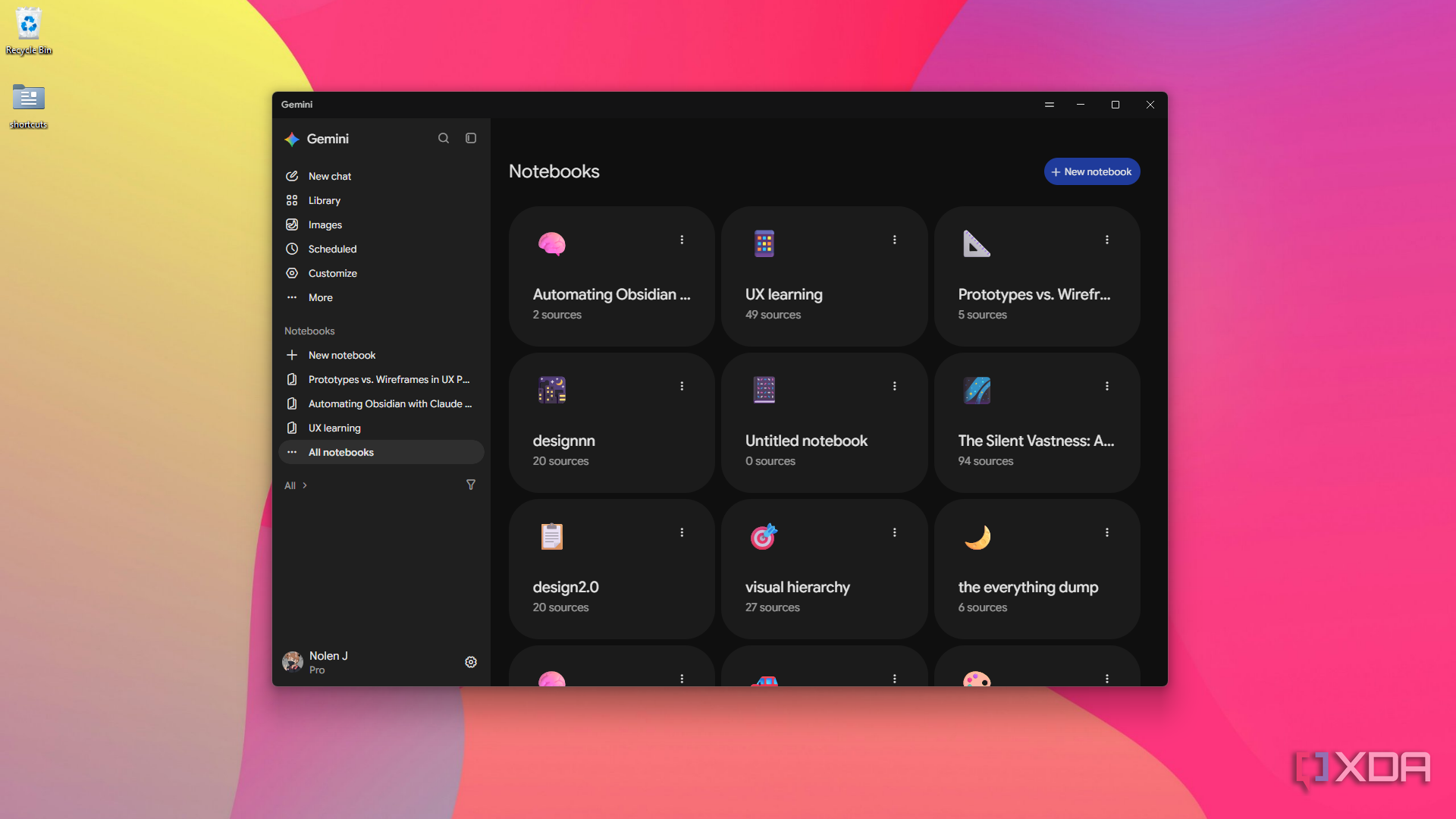
Task: Click the Nolen J profile avatar
Action: coord(293,662)
